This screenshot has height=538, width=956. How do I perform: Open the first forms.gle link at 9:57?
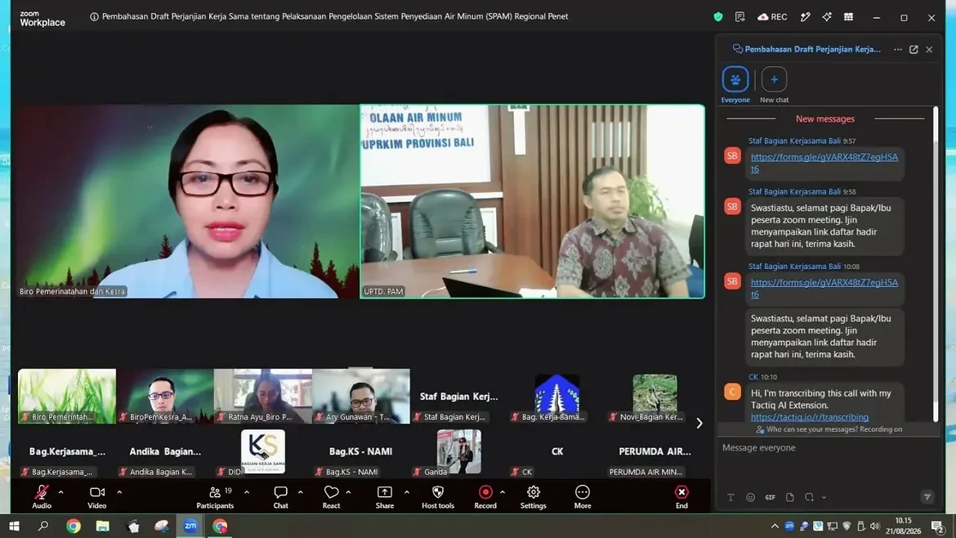click(824, 163)
